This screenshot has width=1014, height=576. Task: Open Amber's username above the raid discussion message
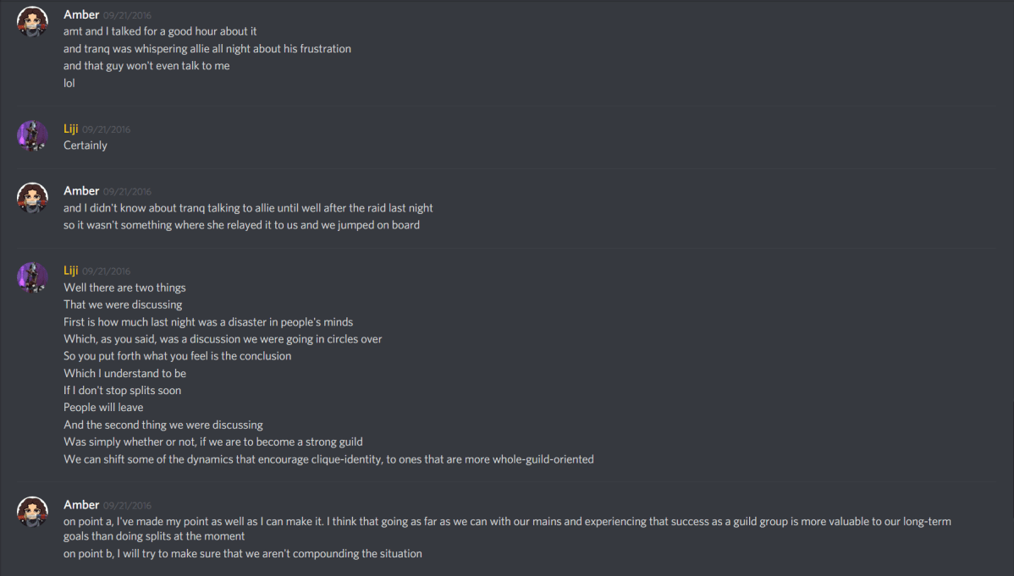(x=80, y=189)
